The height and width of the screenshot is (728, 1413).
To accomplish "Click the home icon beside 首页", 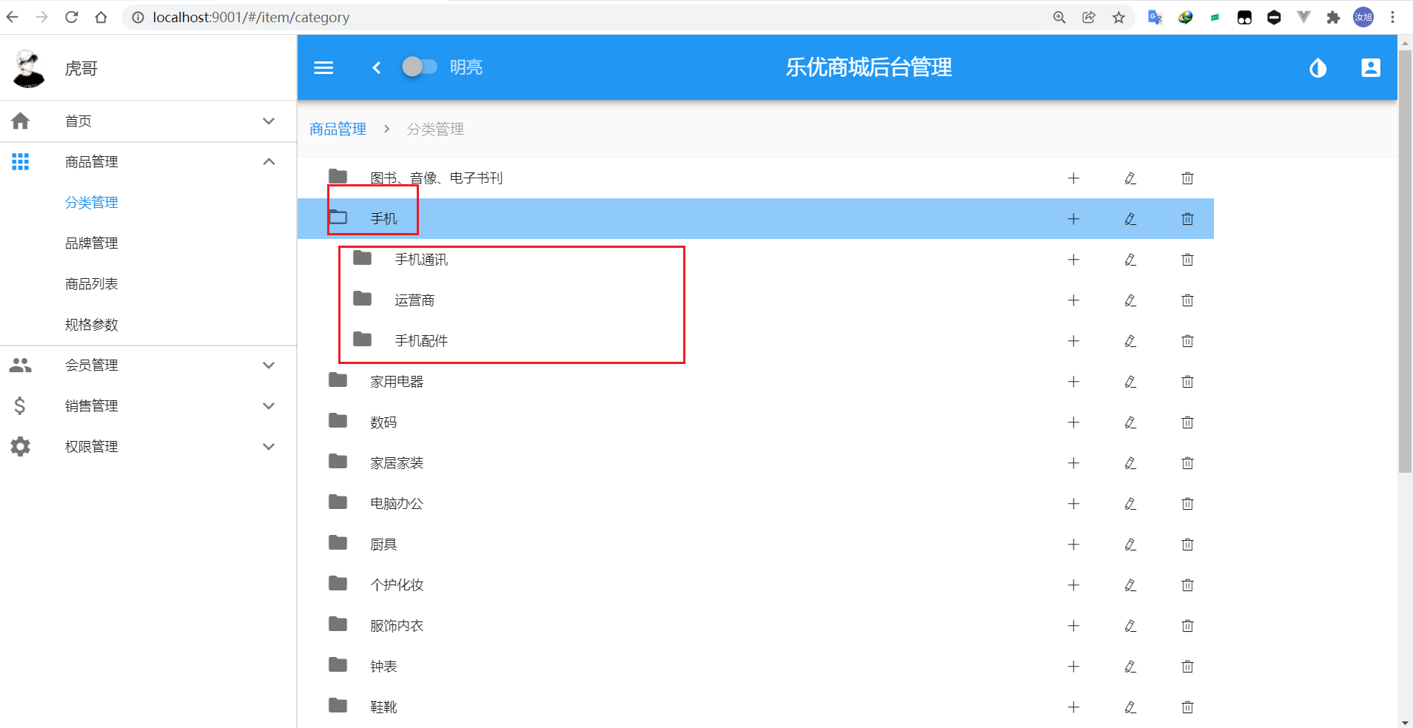I will point(20,121).
